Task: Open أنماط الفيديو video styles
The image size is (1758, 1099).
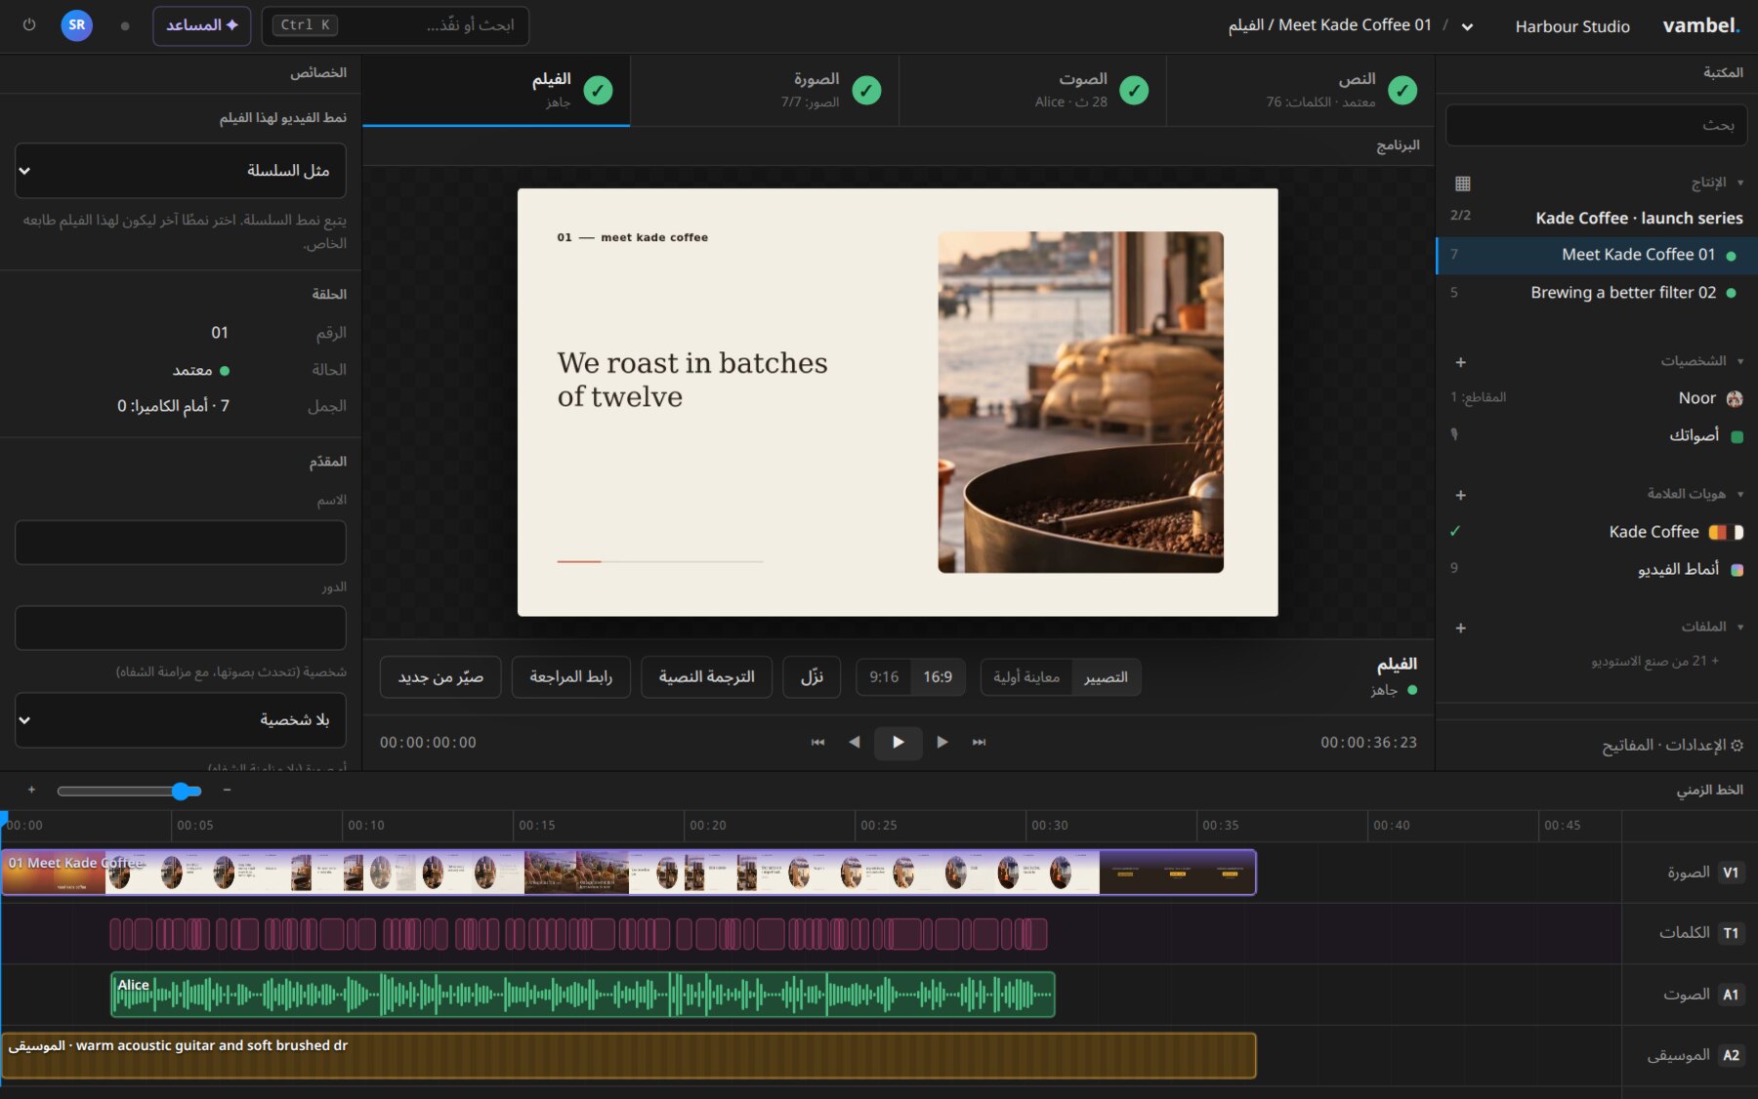Action: coord(1596,569)
